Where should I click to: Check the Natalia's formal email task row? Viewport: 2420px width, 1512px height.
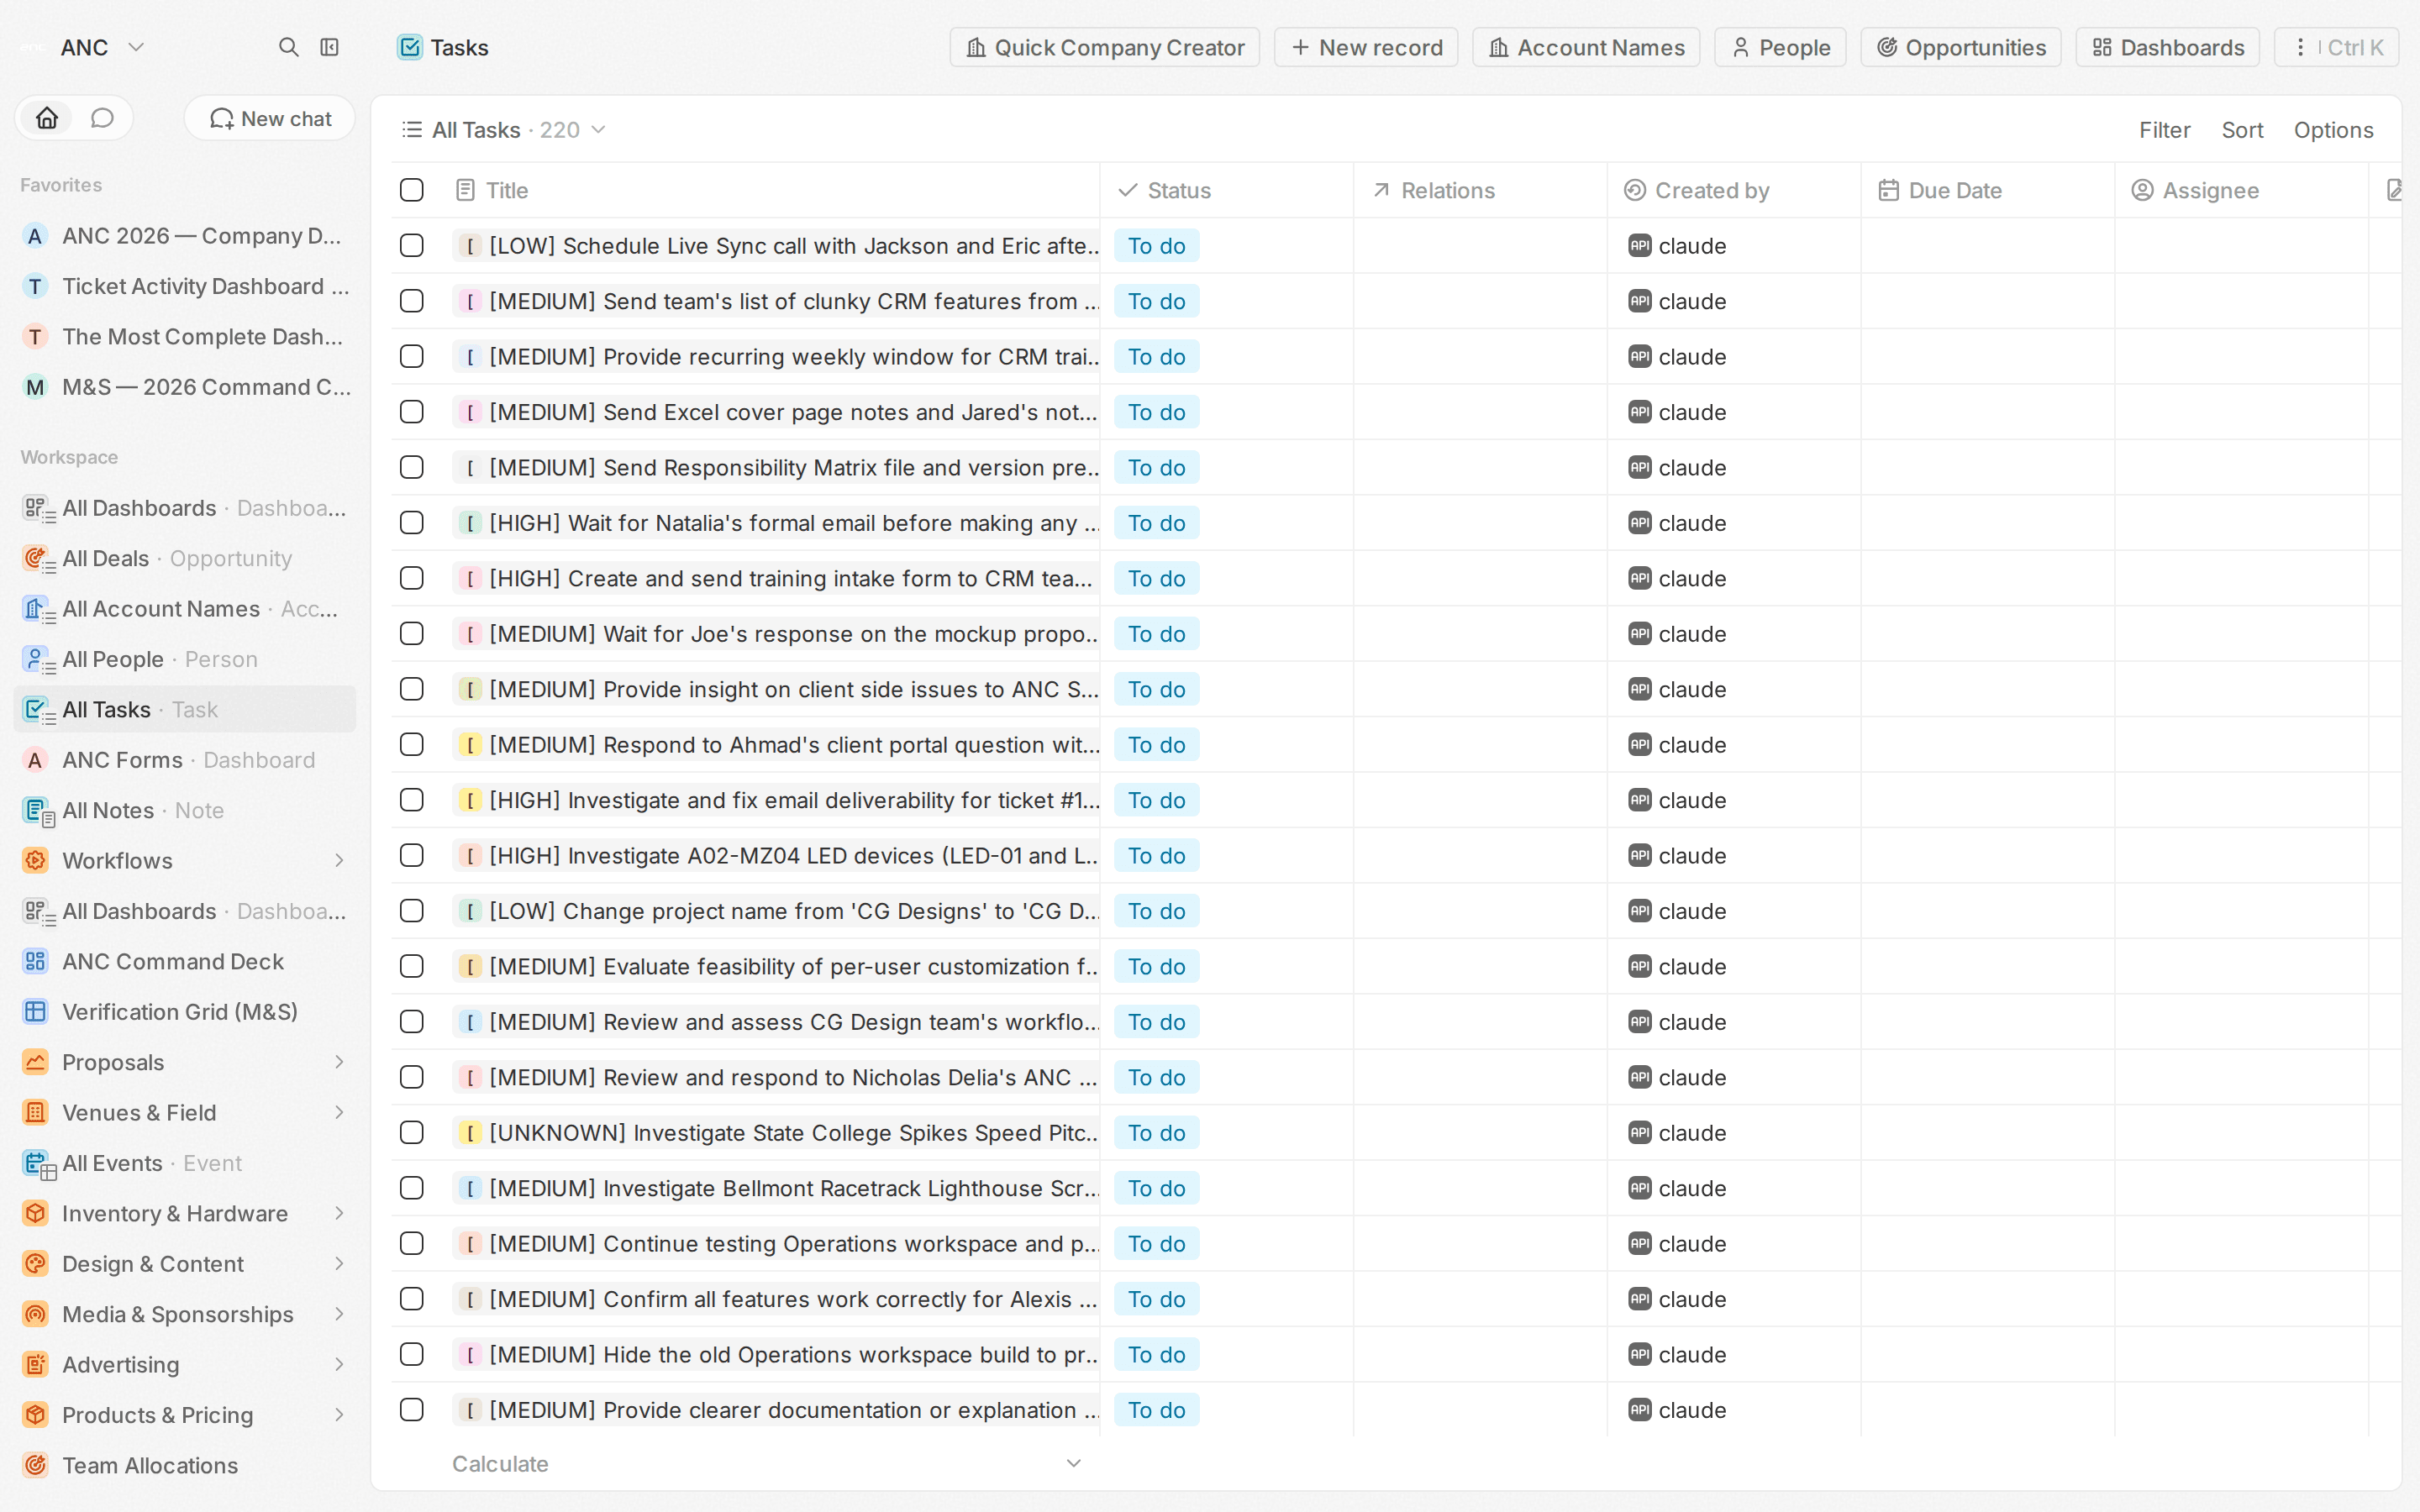tap(411, 523)
